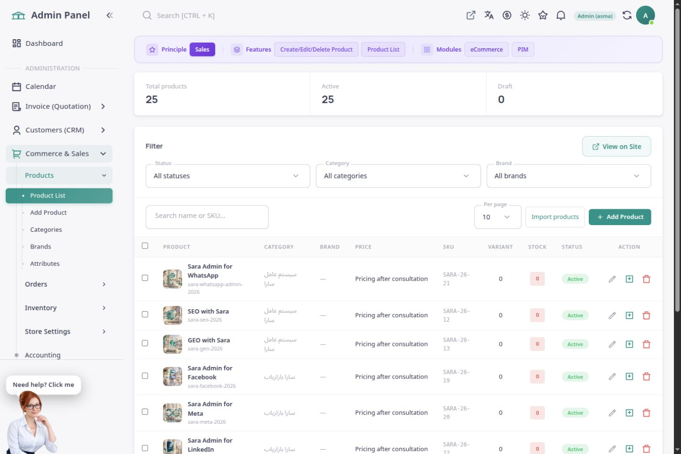Click the green Add Product button

pos(620,217)
